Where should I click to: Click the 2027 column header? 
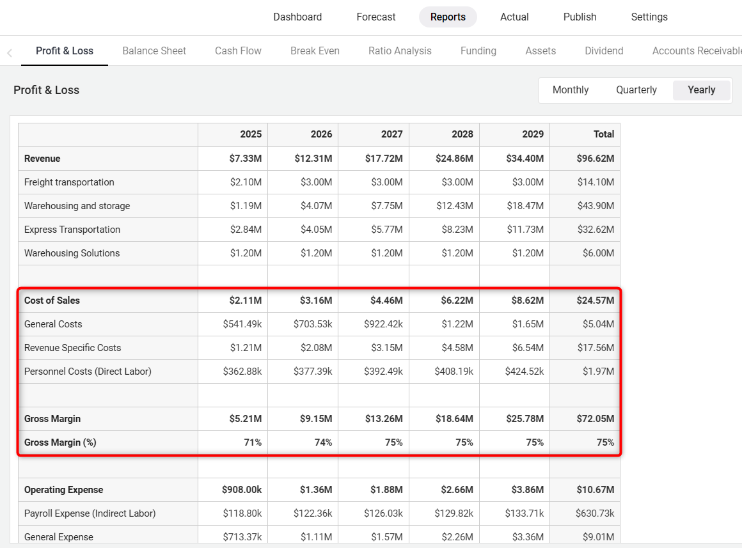coord(391,134)
